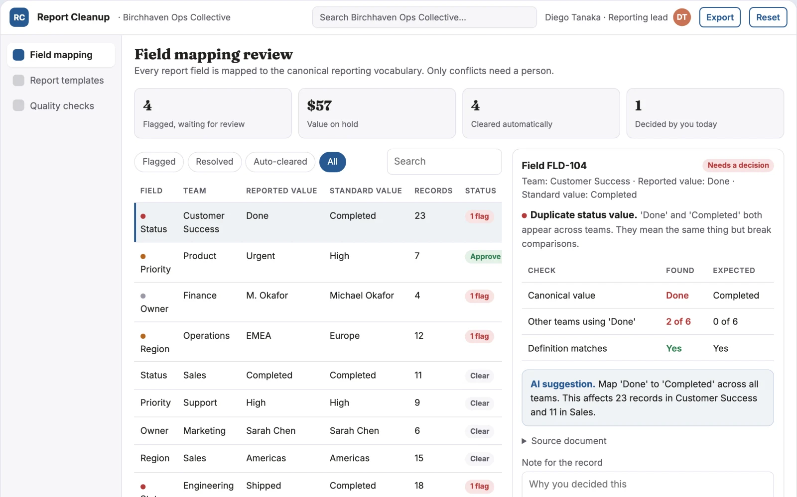Click the Why you decided this note field
The height and width of the screenshot is (497, 797).
point(648,485)
